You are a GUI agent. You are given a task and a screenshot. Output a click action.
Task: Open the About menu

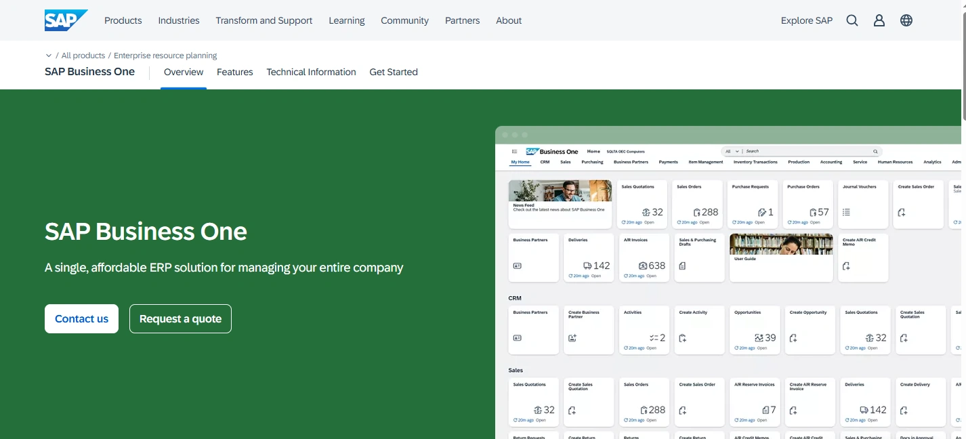coord(509,20)
